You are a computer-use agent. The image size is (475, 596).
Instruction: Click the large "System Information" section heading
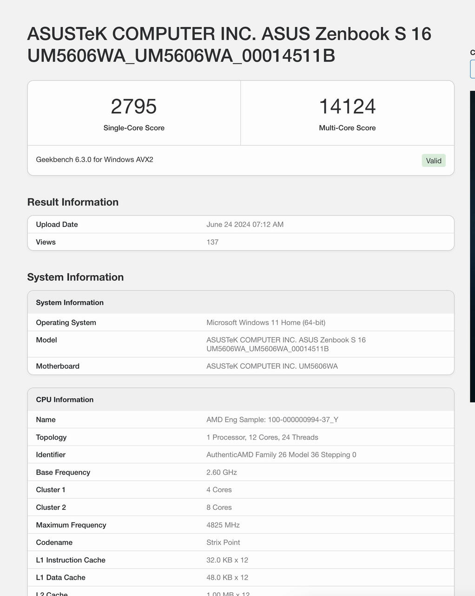pyautogui.click(x=76, y=277)
